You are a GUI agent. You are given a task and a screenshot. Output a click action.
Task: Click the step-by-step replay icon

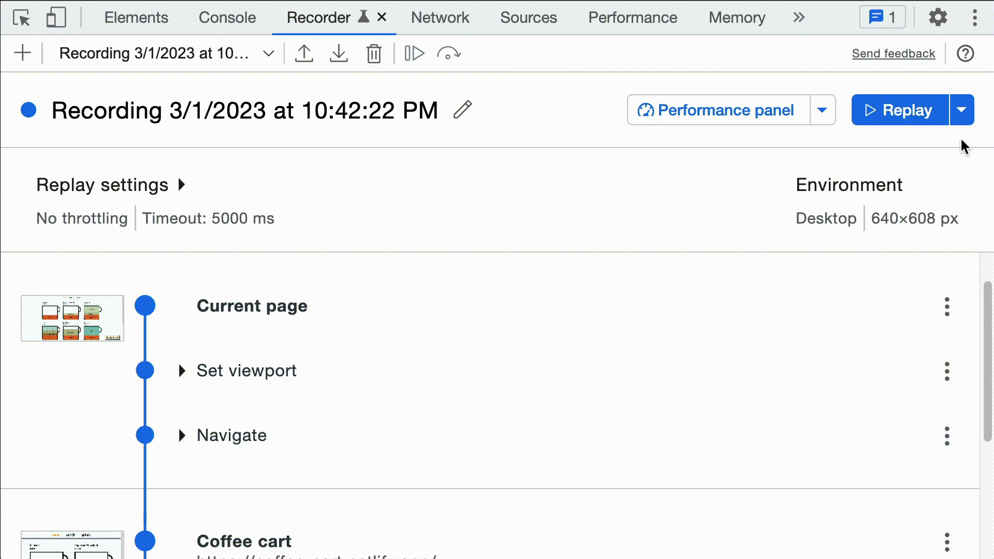[413, 53]
